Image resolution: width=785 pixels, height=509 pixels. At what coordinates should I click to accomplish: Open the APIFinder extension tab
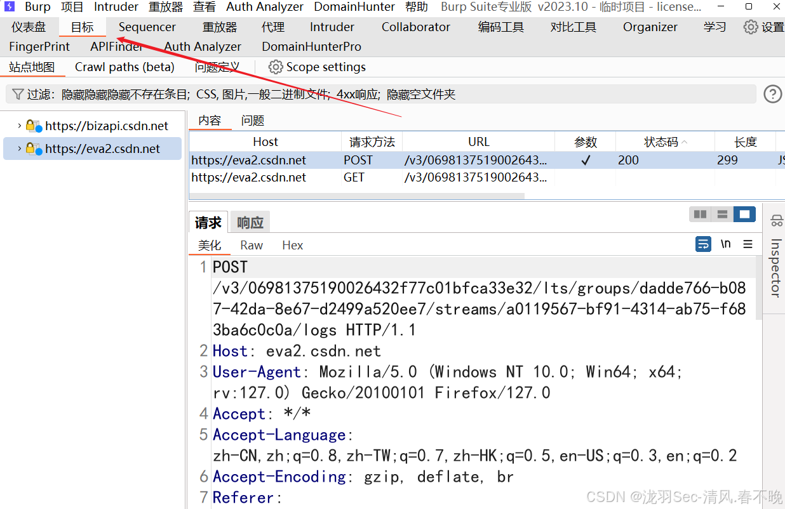pos(117,47)
